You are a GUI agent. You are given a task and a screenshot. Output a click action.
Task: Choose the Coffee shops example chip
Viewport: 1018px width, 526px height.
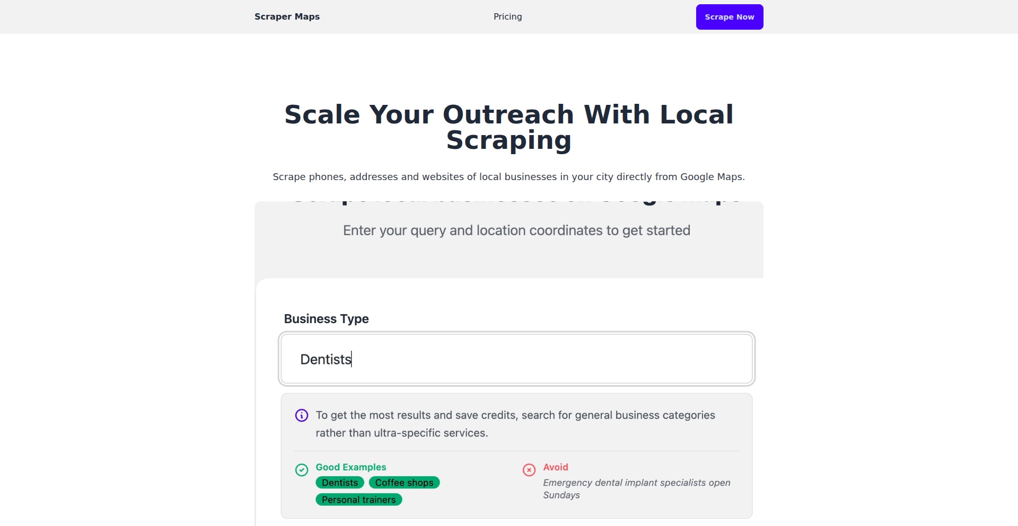404,483
